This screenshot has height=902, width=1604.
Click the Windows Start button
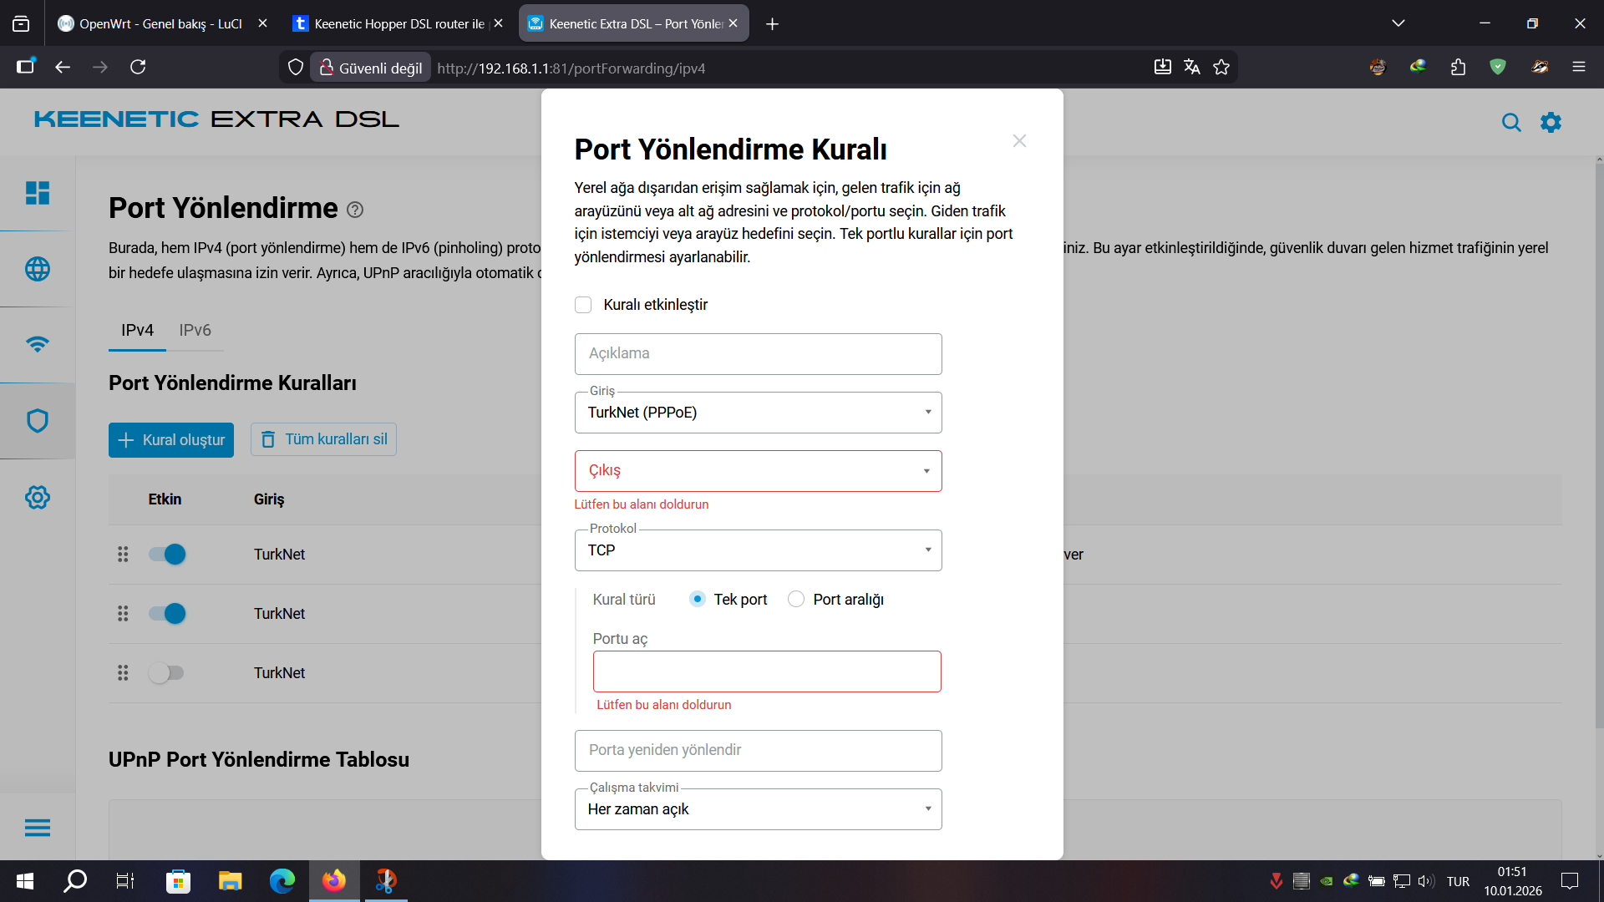tap(25, 881)
